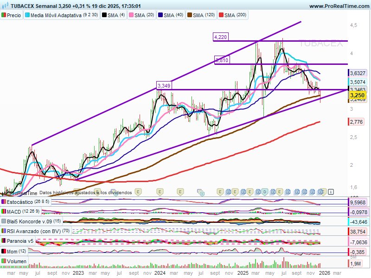Select the RSI Avanzado indicator icon
The width and height of the screenshot is (371, 278).
click(x=3, y=231)
